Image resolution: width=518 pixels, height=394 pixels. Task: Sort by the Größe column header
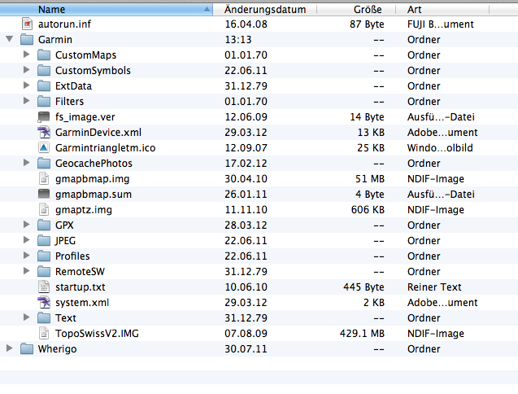tap(356, 9)
